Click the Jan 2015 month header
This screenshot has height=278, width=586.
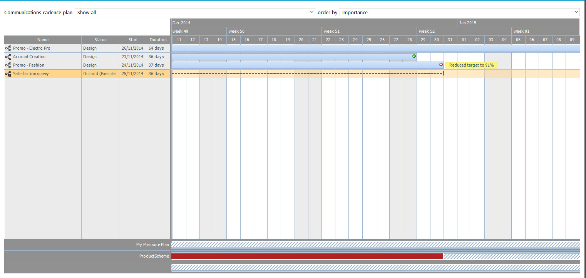click(518, 23)
